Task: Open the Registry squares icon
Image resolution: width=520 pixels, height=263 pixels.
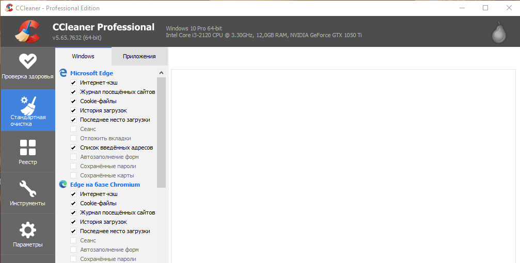Action: pos(27,147)
